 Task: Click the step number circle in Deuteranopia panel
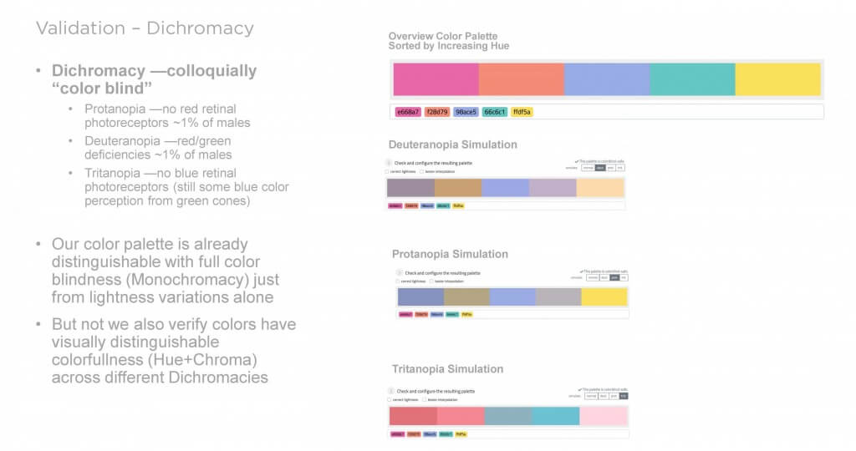coord(389,162)
